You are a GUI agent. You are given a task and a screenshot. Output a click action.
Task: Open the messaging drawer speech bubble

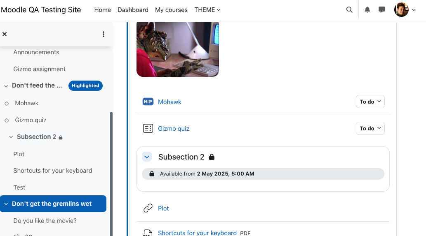click(x=382, y=10)
